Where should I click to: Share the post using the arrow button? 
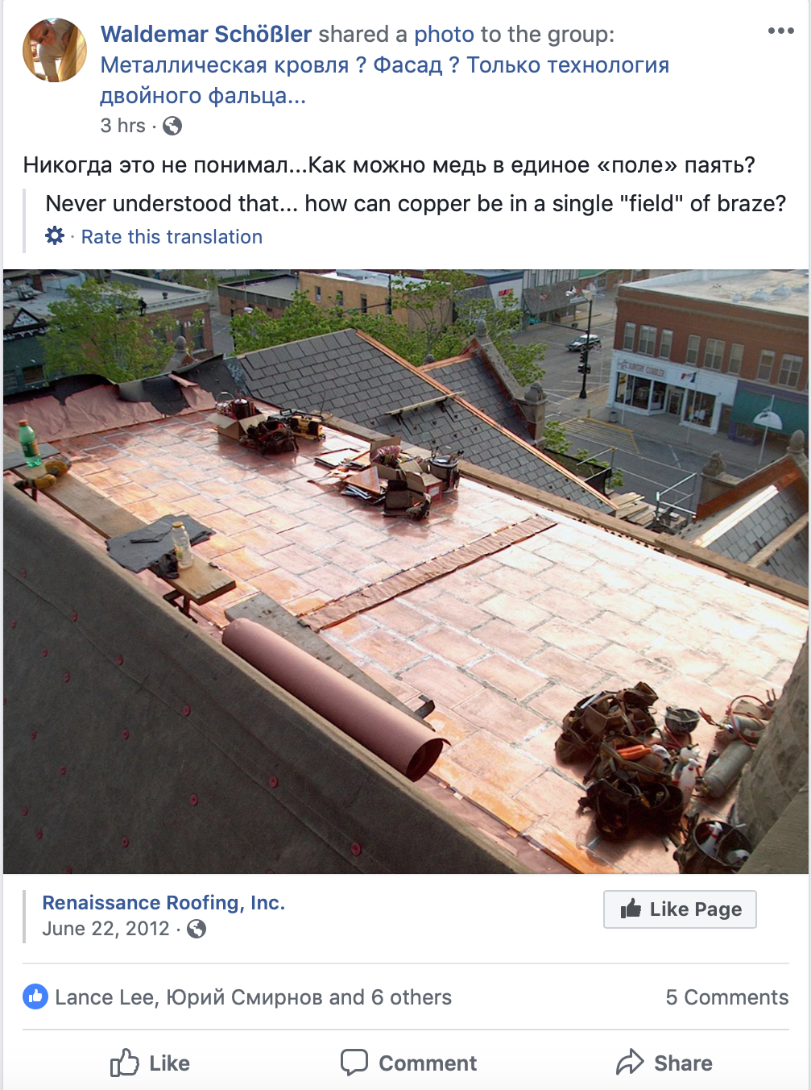[664, 1063]
